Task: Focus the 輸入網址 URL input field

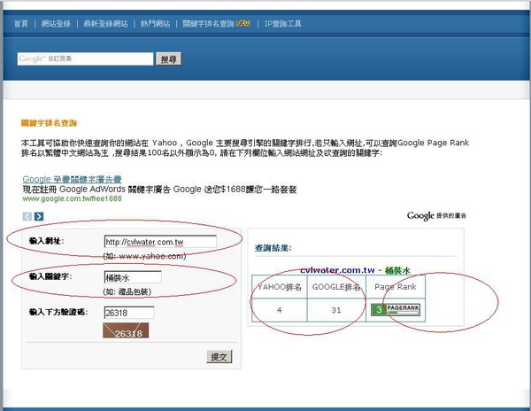Action: (x=160, y=242)
